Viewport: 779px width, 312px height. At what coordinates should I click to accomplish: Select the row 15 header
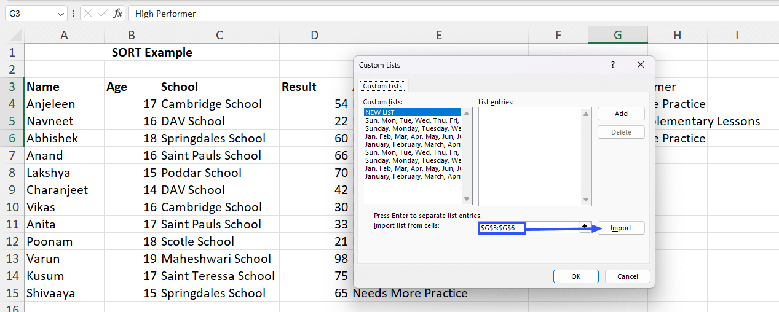(x=12, y=293)
